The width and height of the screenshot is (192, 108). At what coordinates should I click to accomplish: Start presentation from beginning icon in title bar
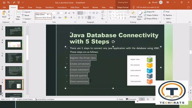point(19,2)
